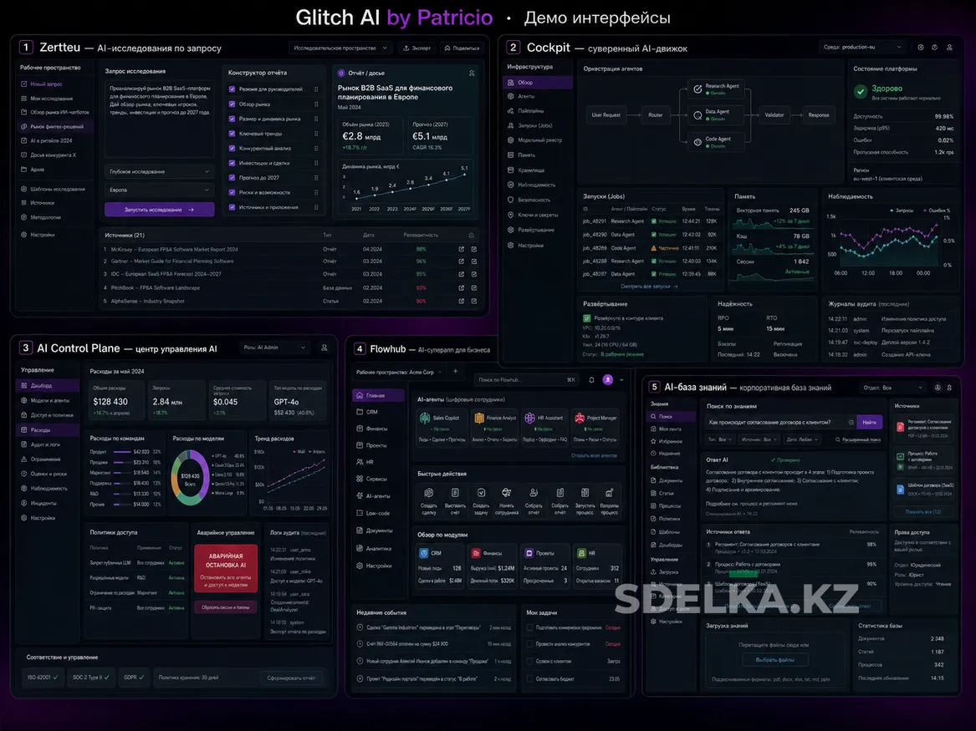
Task: Click 'Расширенный поиск' link
Action: point(858,439)
